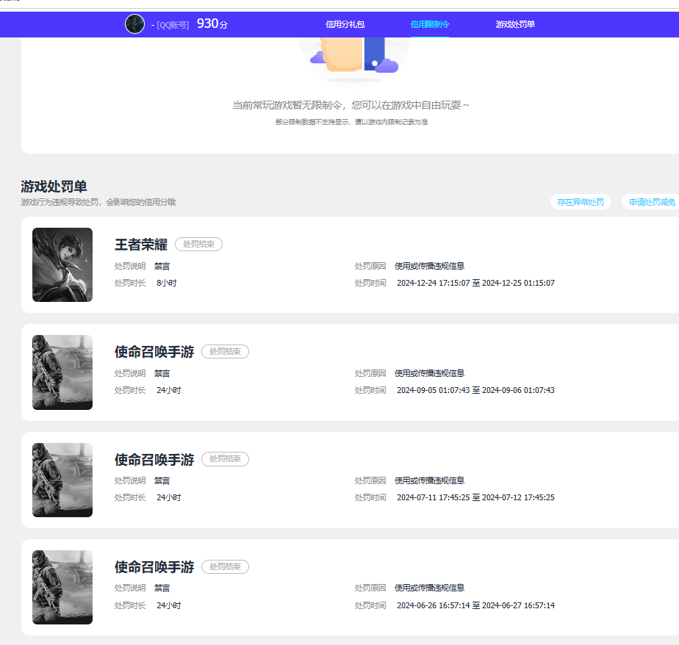Click 处罚结束 badge on the 2024-06-26 record
The image size is (679, 645).
click(x=225, y=566)
